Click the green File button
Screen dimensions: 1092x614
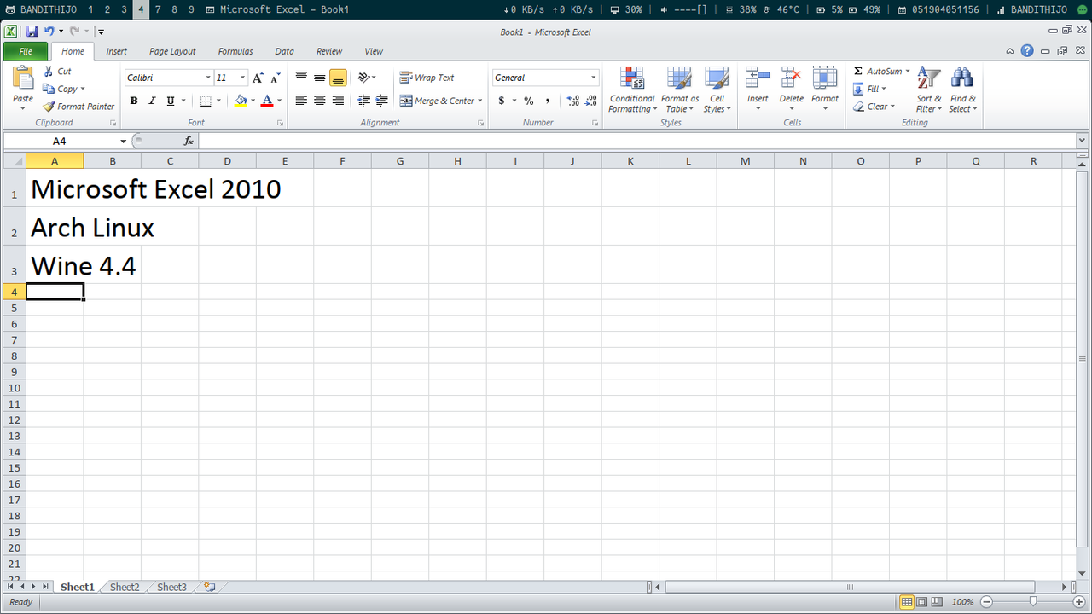pos(26,51)
